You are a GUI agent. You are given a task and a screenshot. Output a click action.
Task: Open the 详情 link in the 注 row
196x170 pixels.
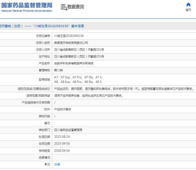click(x=57, y=164)
